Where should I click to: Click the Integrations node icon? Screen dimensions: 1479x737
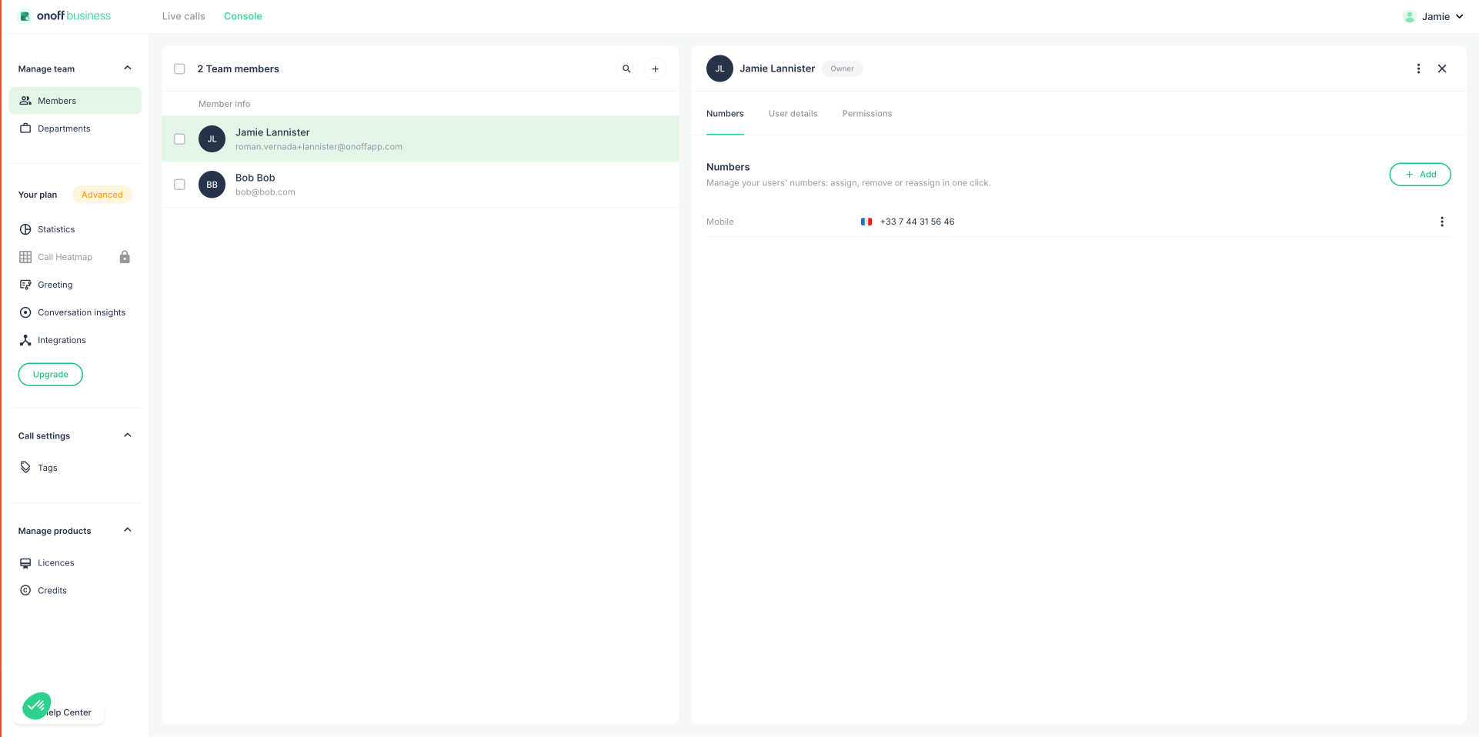25,340
